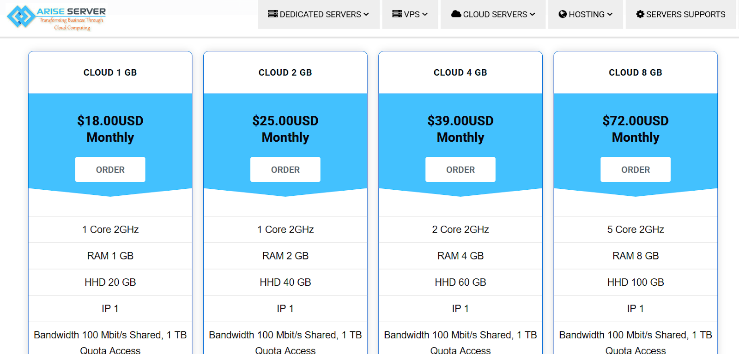
Task: Order the Cloud 8 GB plan
Action: tap(635, 169)
